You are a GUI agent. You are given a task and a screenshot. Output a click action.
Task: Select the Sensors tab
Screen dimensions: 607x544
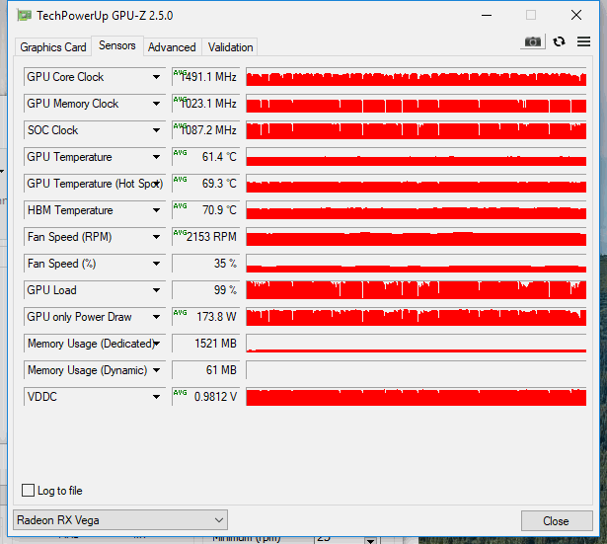(116, 45)
